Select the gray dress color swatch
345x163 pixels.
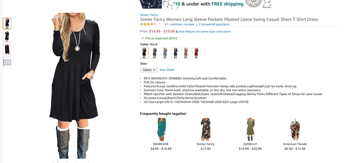155,53
